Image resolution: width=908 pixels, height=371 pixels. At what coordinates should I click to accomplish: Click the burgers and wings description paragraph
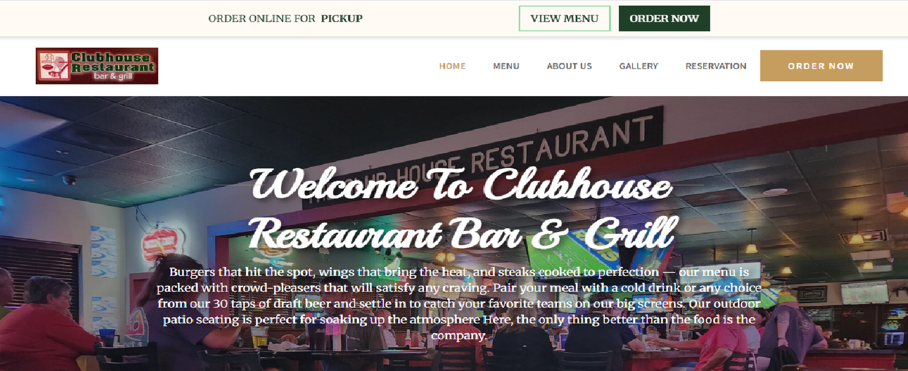coord(459,304)
